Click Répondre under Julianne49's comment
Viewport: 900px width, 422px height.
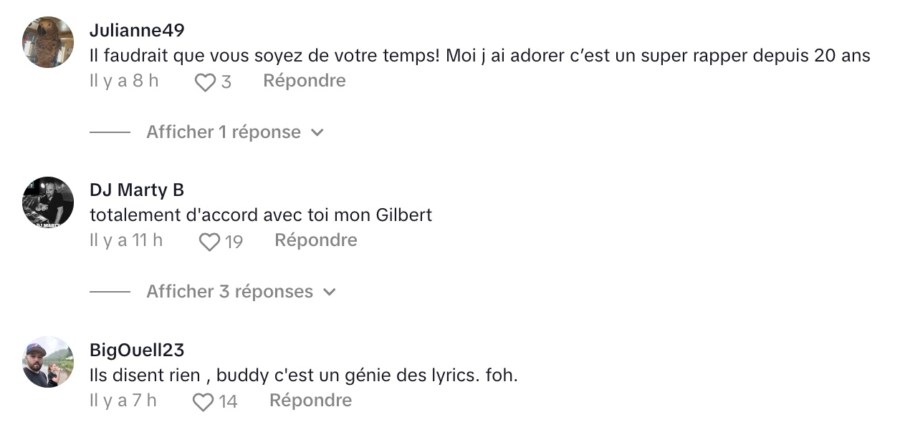(x=305, y=81)
